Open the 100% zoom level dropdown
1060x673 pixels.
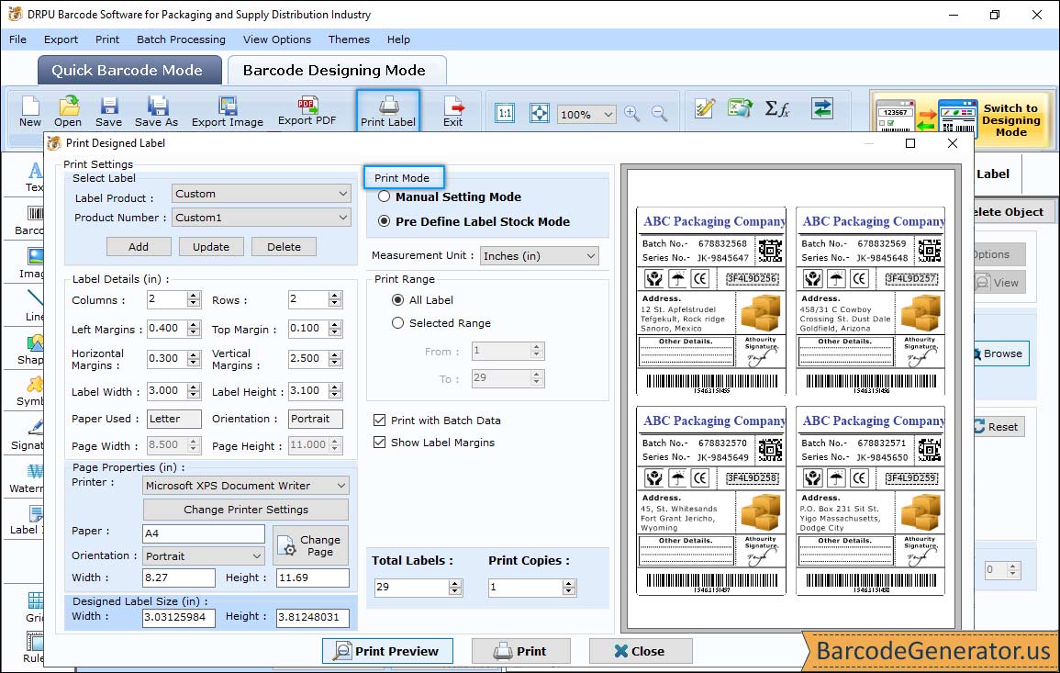click(x=586, y=114)
